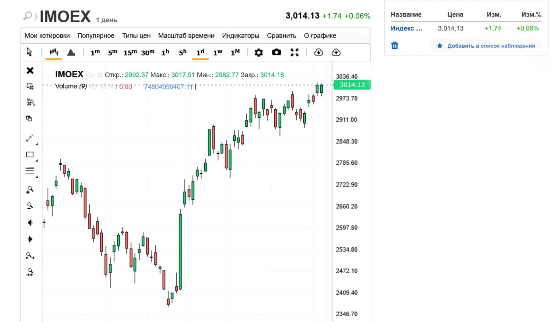Expand the Типы цен dropdown
Viewport: 560px width, 322px height.
tap(136, 36)
